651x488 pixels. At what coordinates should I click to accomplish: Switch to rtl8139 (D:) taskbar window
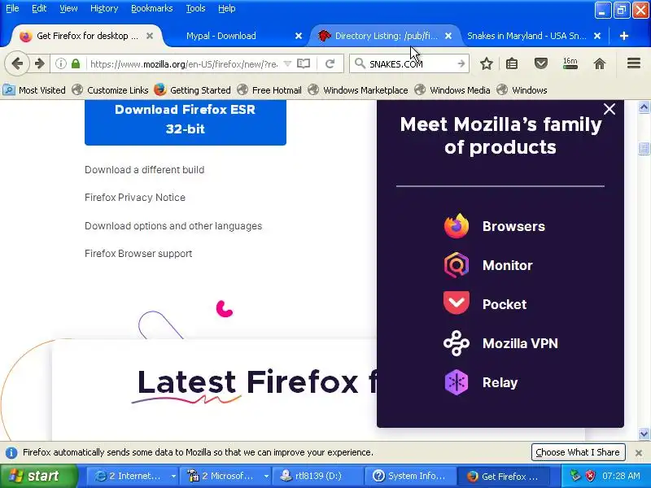pos(317,477)
